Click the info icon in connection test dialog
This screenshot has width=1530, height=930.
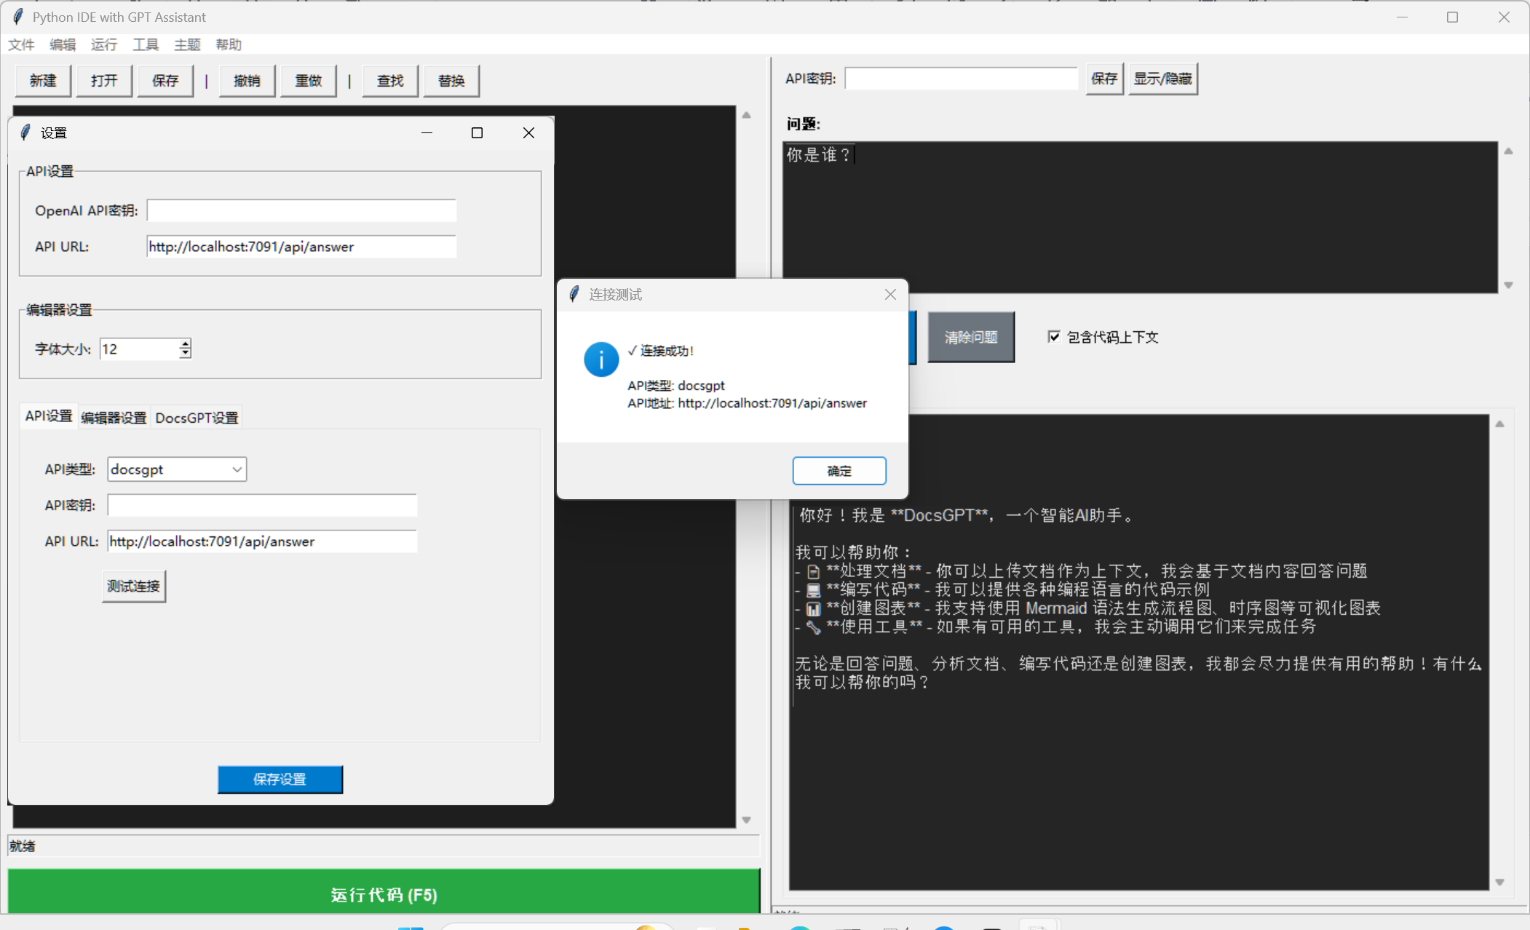click(600, 359)
